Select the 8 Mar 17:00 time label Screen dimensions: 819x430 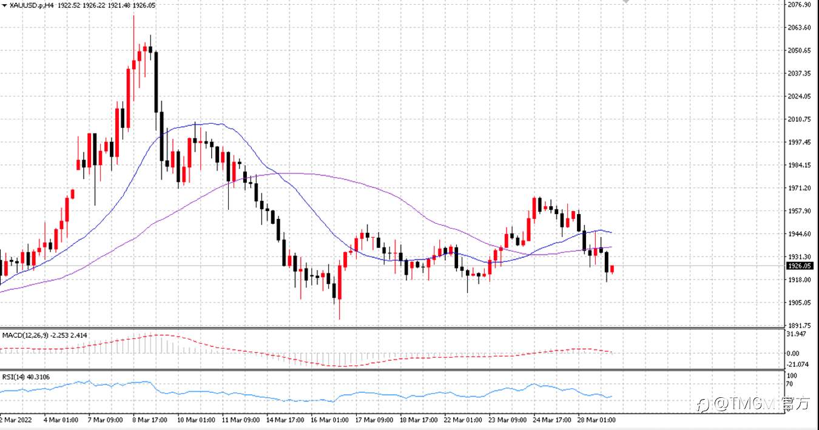149,420
